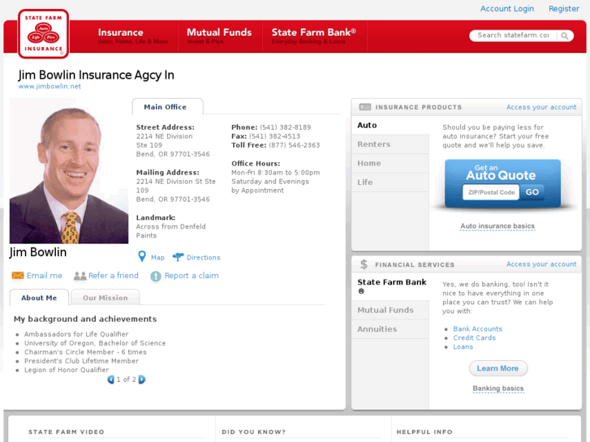Click the 'Did You Know?' section heading

click(253, 431)
